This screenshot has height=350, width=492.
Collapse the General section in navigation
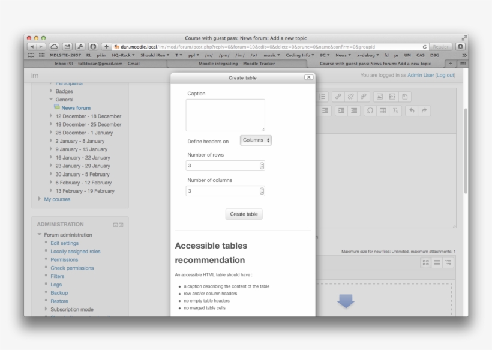click(x=51, y=100)
